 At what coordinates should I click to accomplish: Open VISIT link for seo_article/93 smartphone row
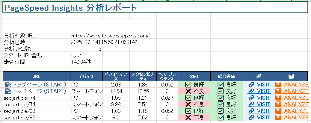click(x=264, y=117)
